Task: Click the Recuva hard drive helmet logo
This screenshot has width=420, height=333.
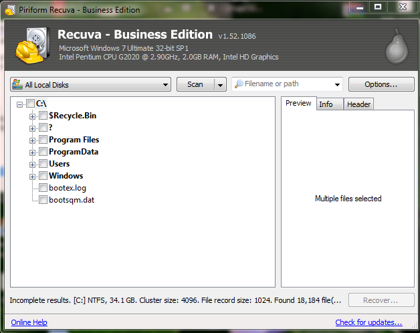Action: [33, 45]
